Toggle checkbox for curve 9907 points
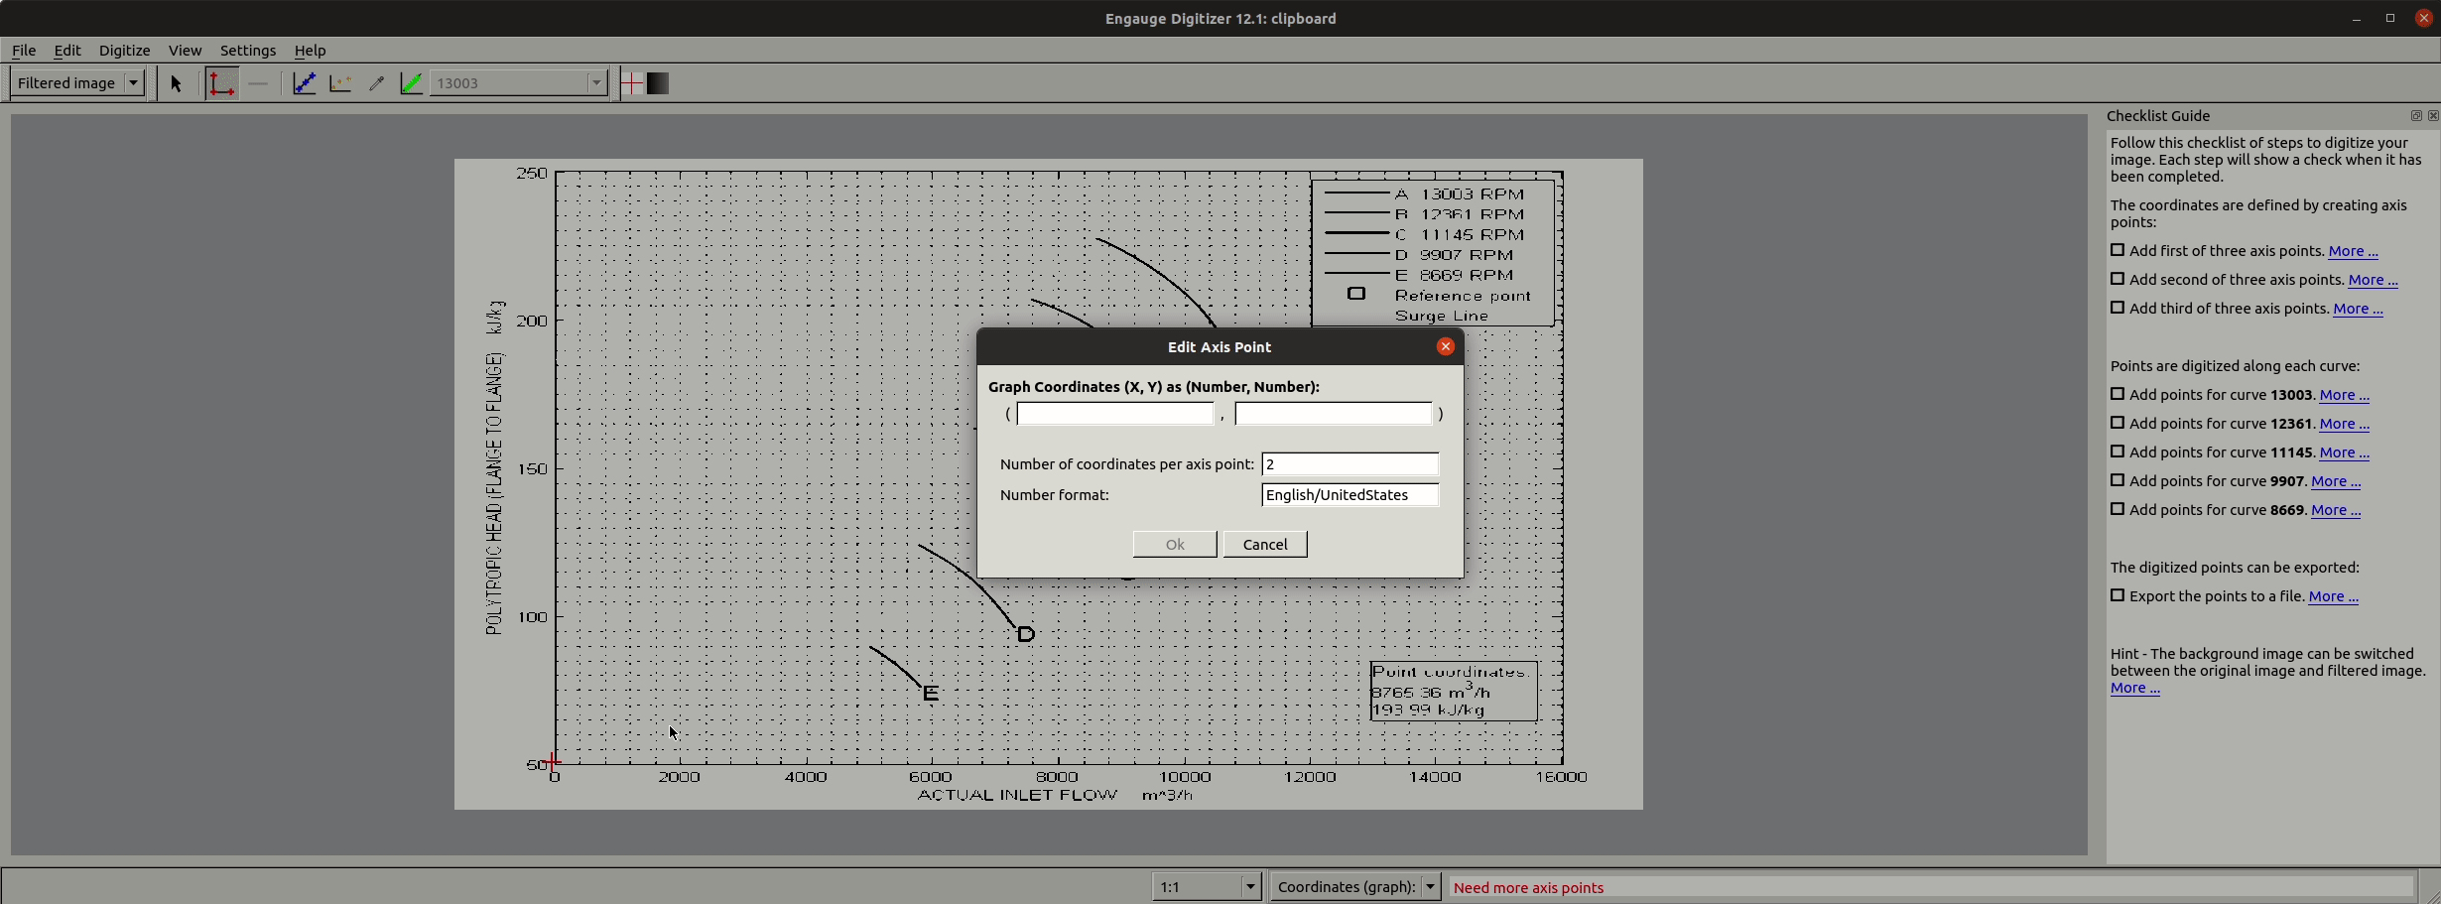Viewport: 2441px width, 904px height. pyautogui.click(x=2118, y=481)
